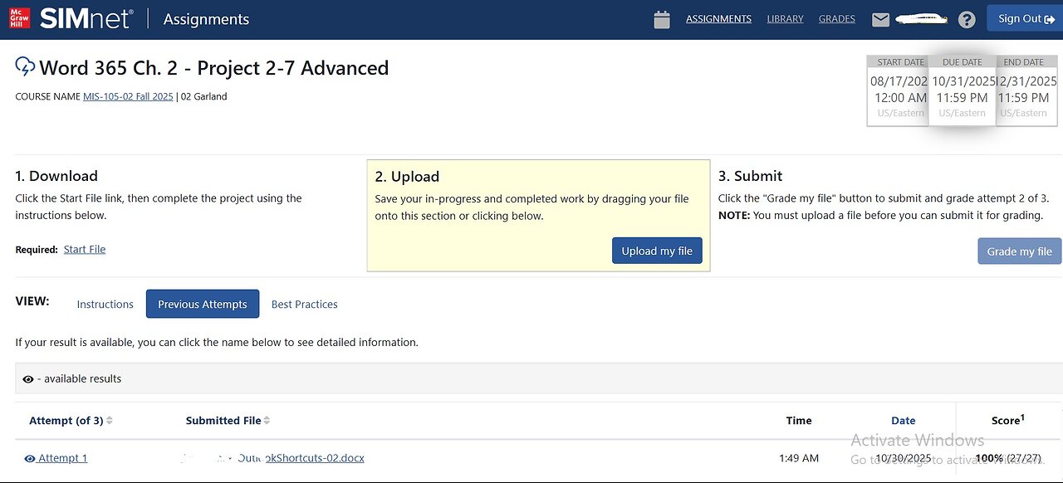The width and height of the screenshot is (1063, 483).
Task: Open the mail envelope icon
Action: coord(880,20)
